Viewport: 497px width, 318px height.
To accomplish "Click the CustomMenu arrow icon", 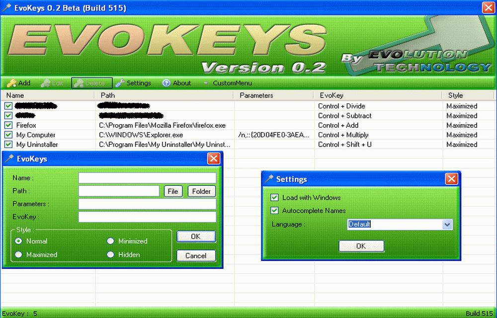I will 206,83.
